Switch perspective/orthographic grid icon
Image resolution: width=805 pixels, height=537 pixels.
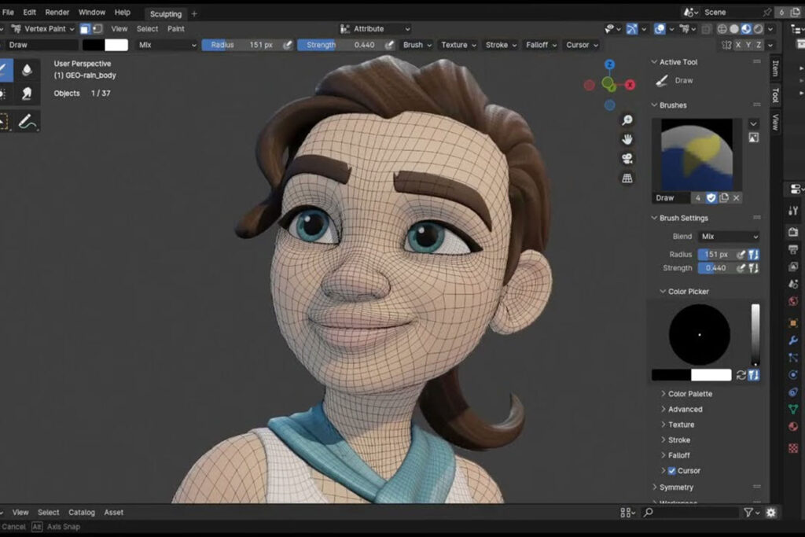(x=627, y=178)
